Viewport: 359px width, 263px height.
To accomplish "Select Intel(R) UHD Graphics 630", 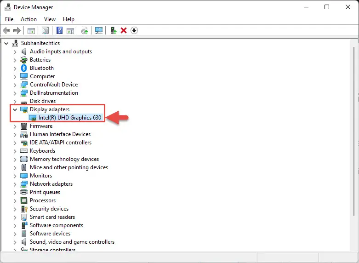I will (70, 118).
